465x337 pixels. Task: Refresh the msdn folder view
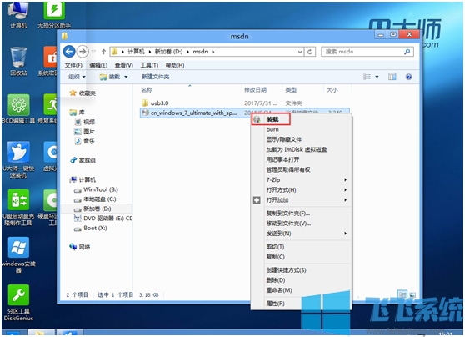pos(310,52)
